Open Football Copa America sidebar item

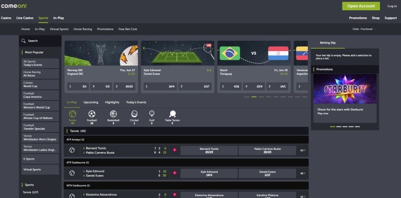tap(40, 95)
